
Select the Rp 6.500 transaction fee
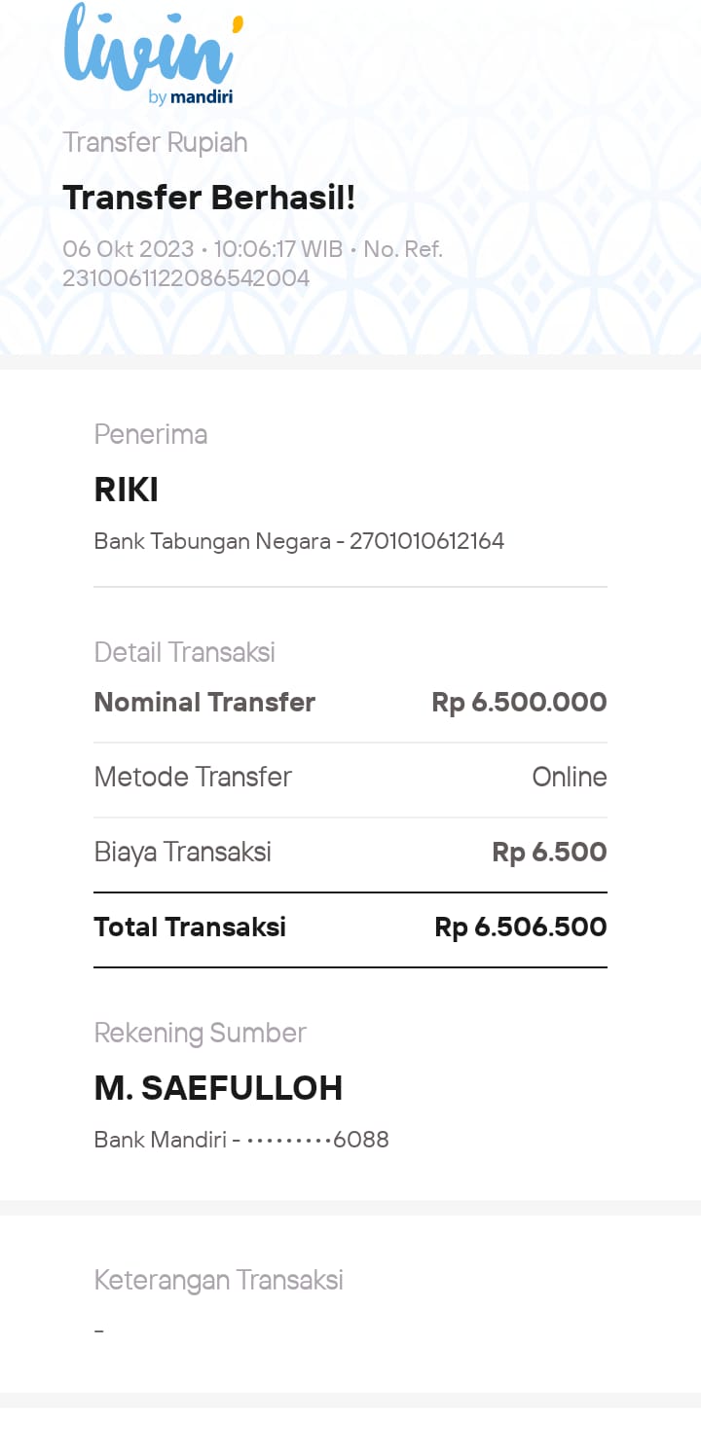[549, 852]
